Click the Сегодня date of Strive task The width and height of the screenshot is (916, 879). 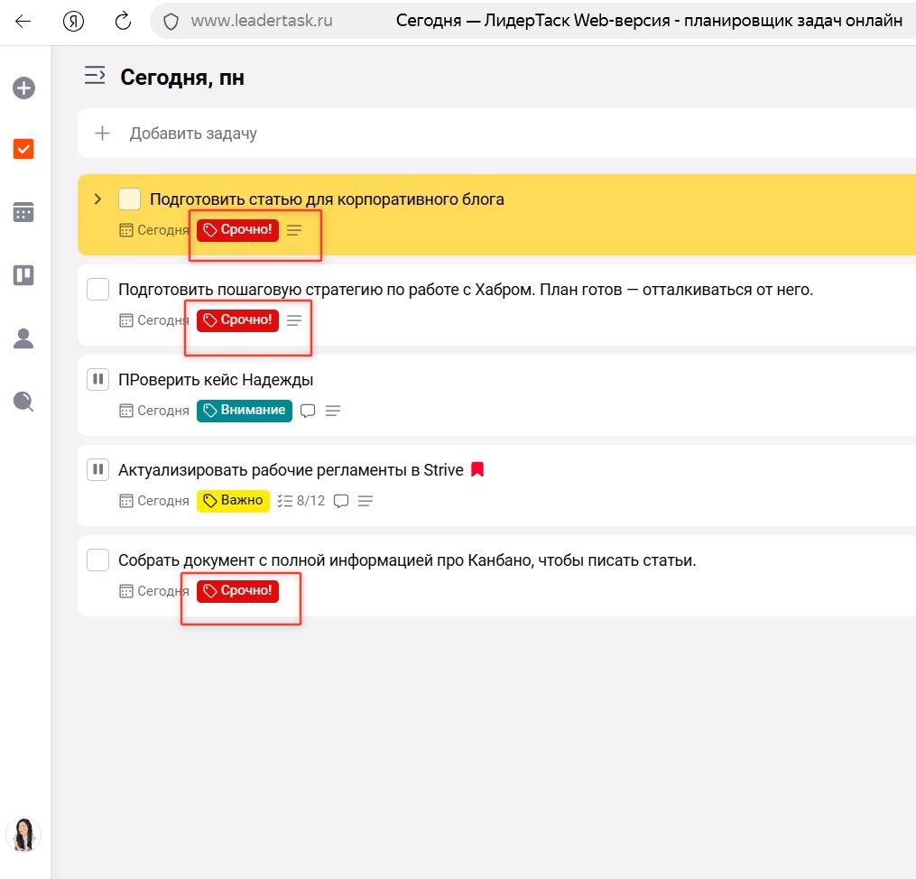(154, 501)
